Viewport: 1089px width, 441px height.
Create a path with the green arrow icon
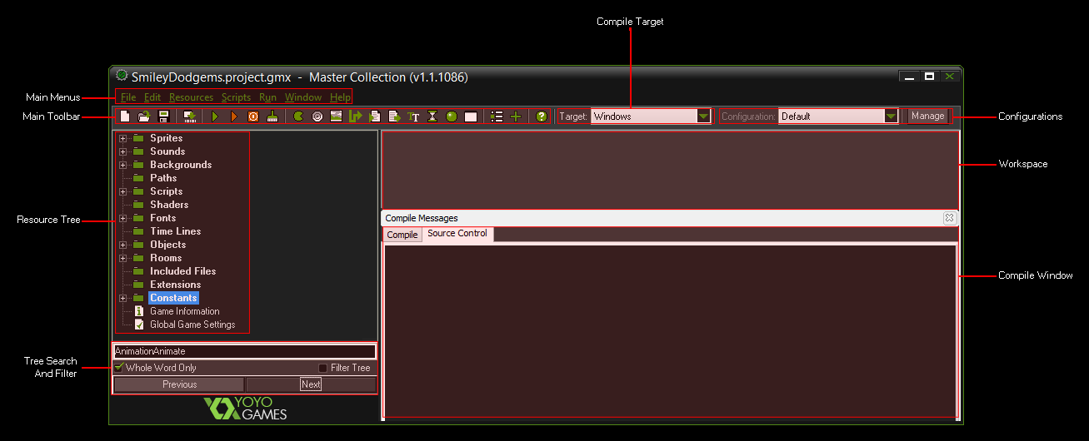[x=356, y=116]
